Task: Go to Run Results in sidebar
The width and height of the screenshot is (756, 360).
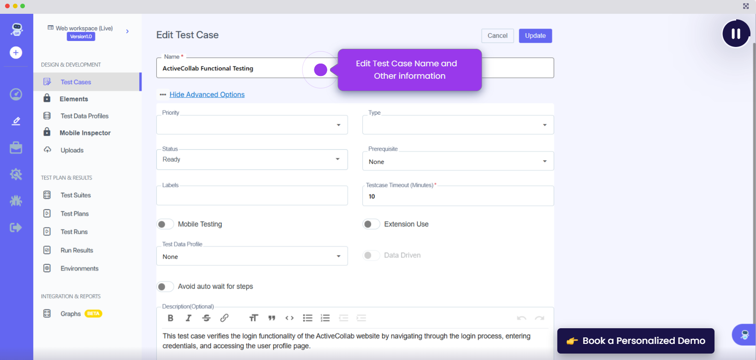Action: [77, 250]
